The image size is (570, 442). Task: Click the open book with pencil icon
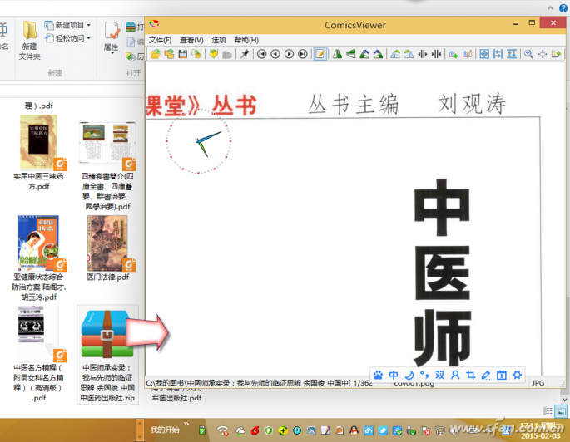467,55
